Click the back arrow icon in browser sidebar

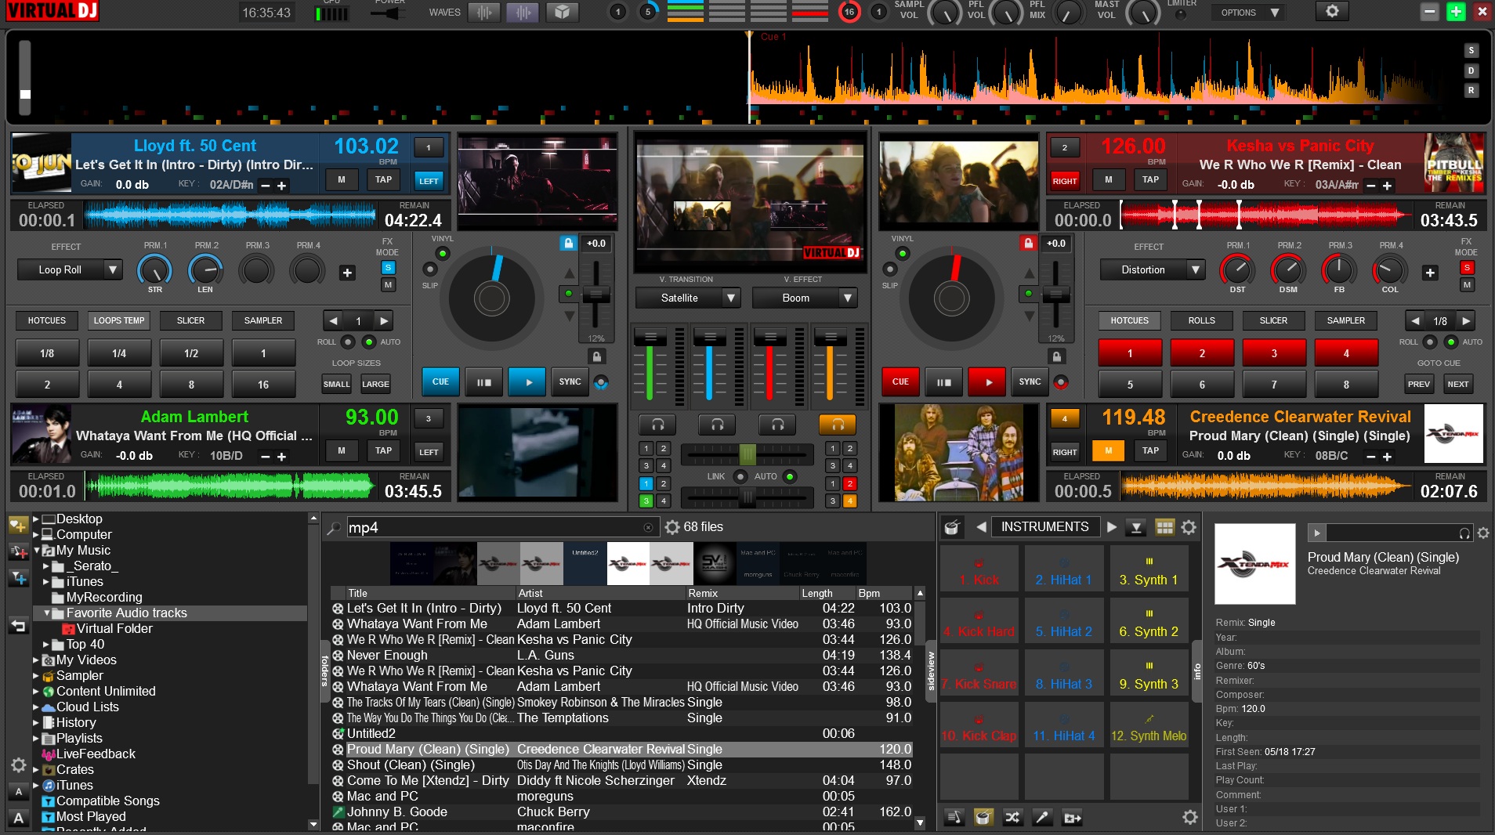19,626
